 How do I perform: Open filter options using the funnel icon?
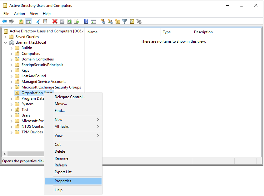click(x=124, y=21)
